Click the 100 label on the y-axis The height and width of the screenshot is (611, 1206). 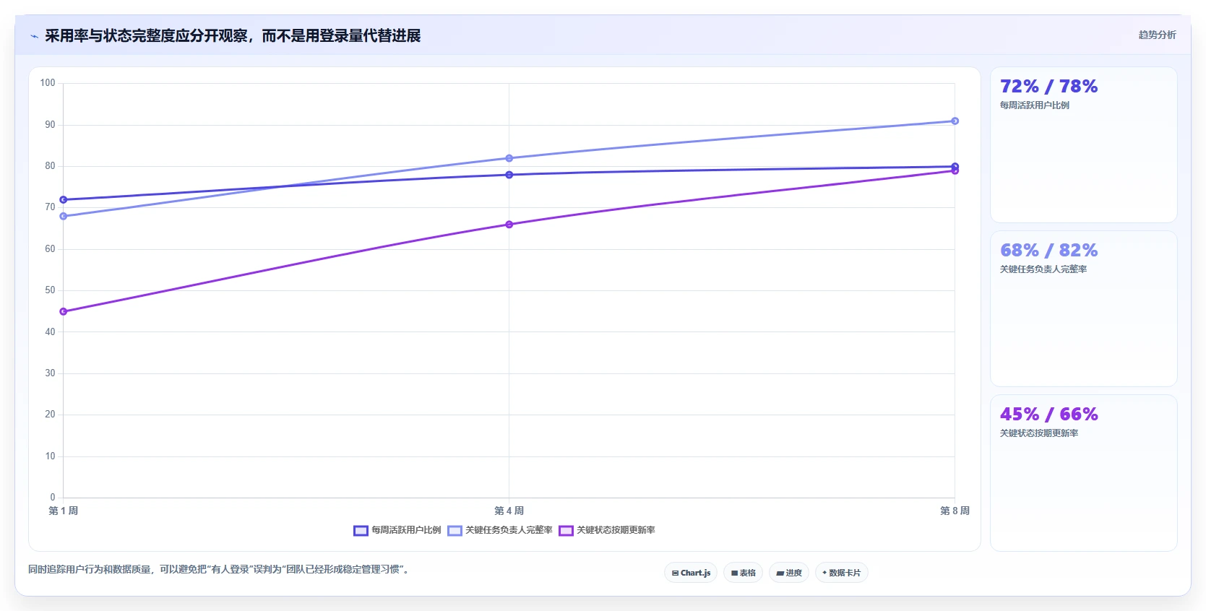click(x=48, y=83)
